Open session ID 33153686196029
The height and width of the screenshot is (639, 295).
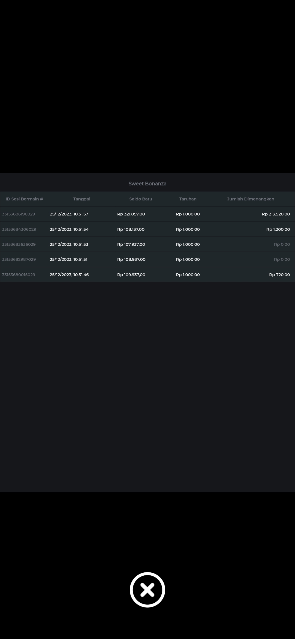pyautogui.click(x=19, y=214)
